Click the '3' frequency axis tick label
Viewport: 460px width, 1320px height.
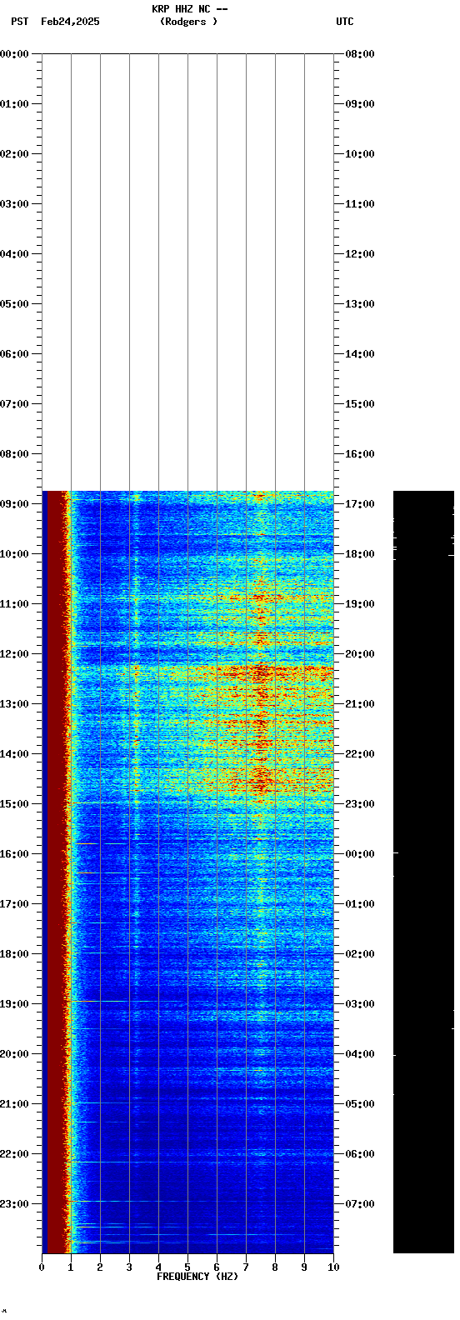coord(129,1267)
